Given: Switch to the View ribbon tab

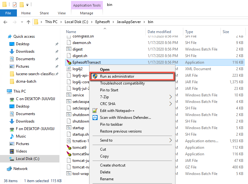Looking at the screenshot, I should [x=62, y=13].
